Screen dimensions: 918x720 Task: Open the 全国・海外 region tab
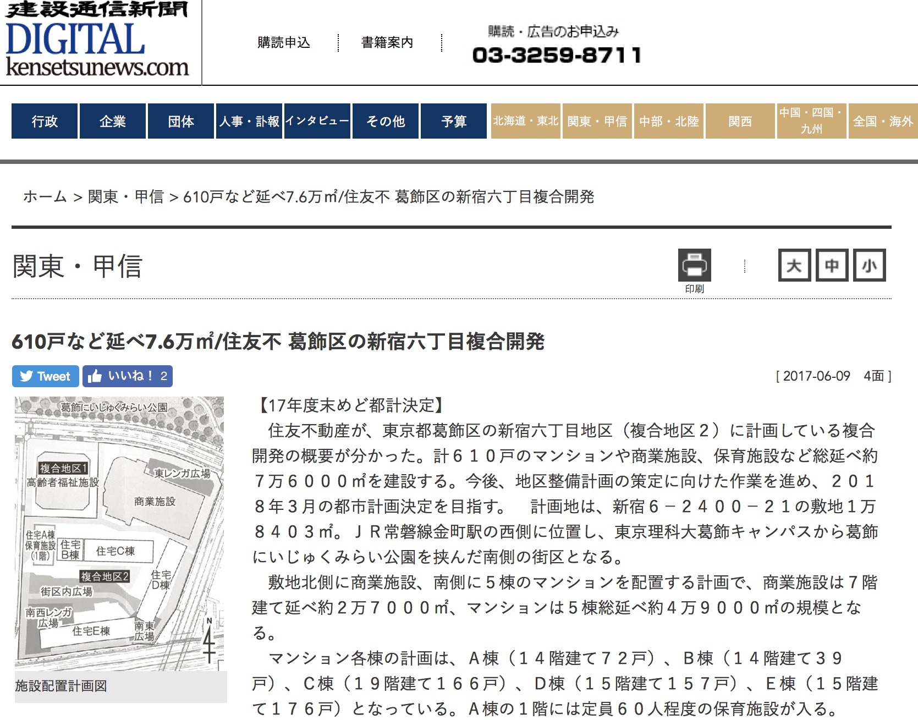tap(883, 121)
